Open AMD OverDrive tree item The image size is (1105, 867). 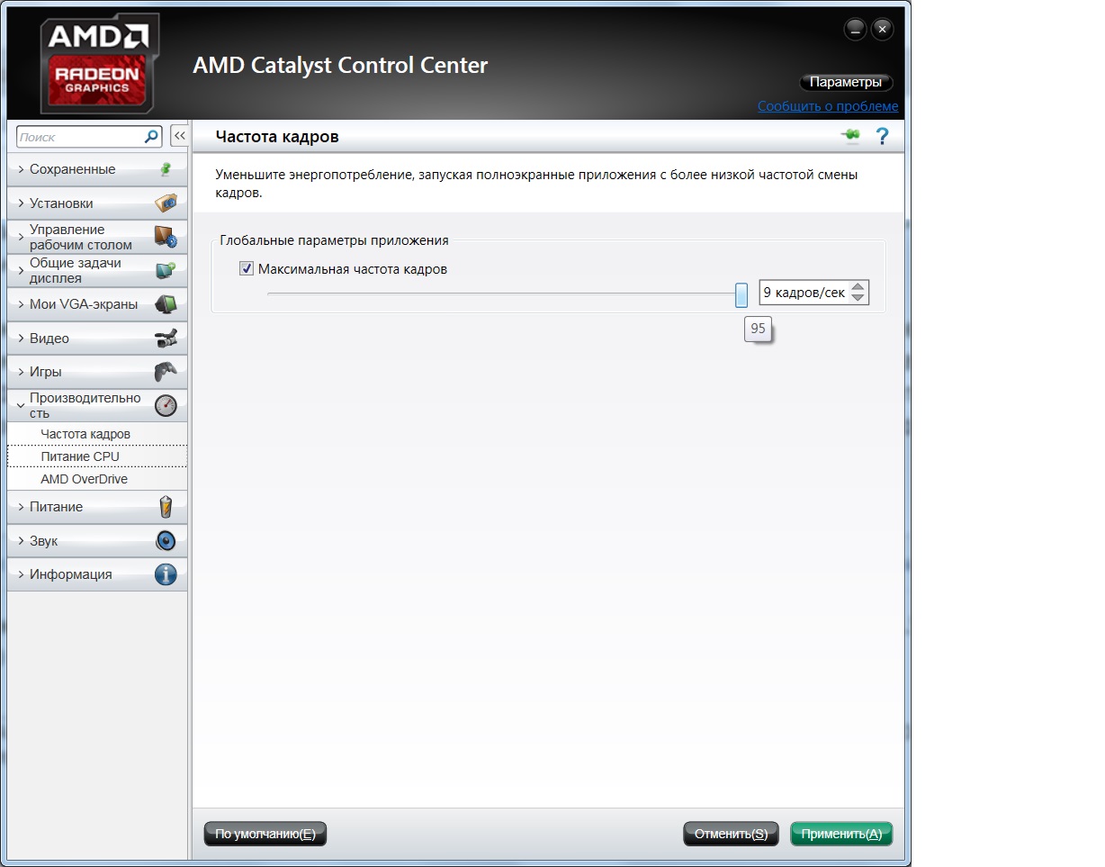[97, 479]
